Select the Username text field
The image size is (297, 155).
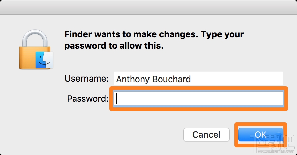pos(198,78)
